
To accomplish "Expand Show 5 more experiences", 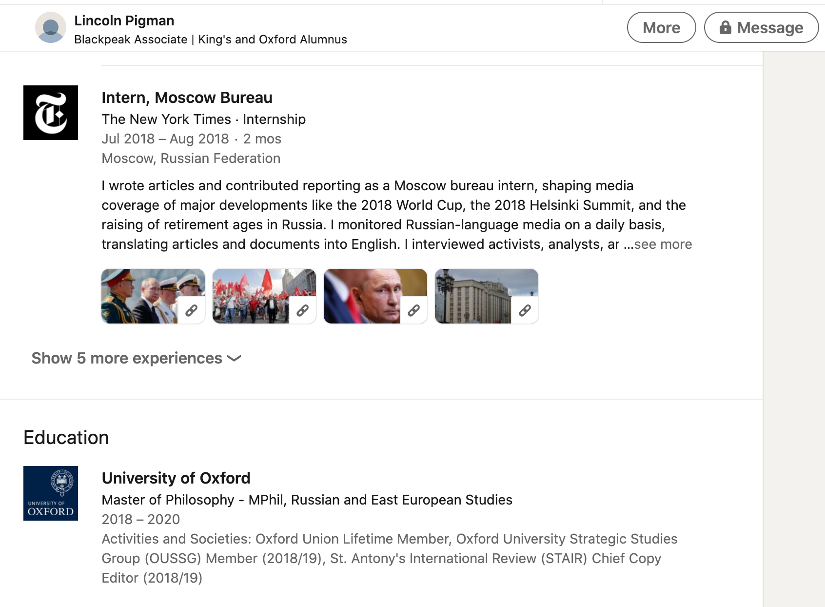I will click(x=137, y=358).
